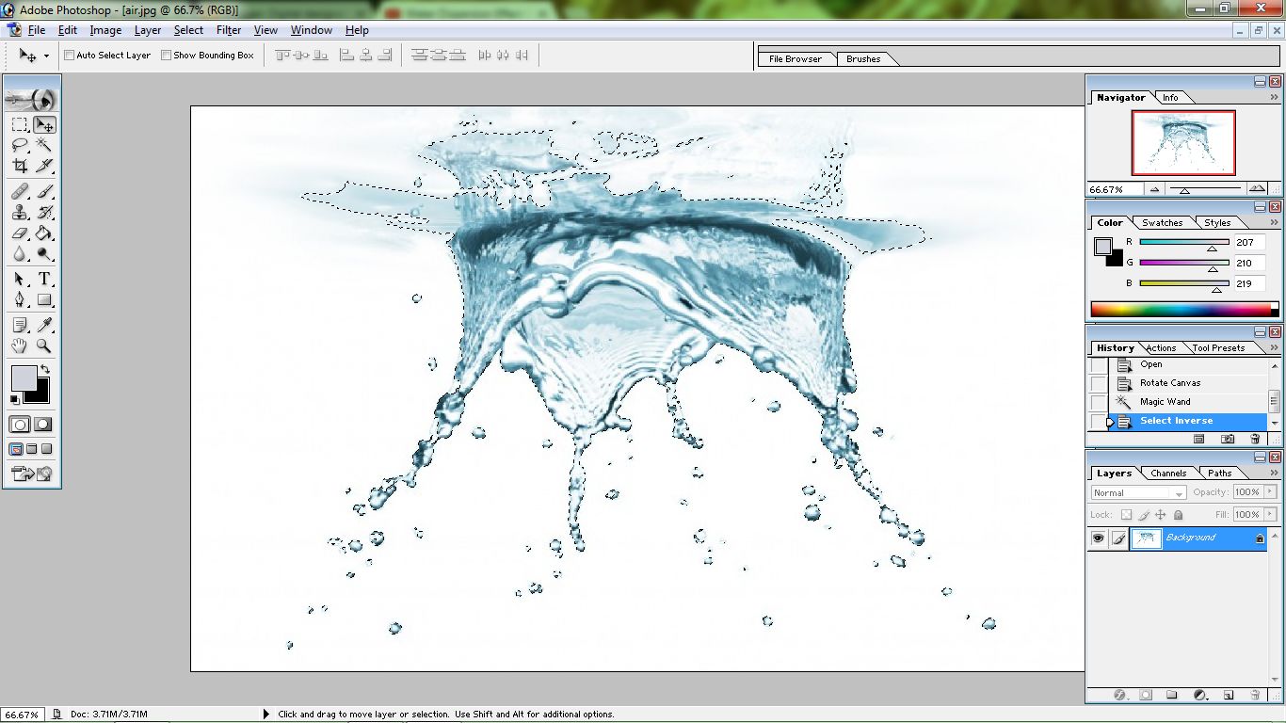Activate the Zoom tool
Image resolution: width=1286 pixels, height=723 pixels.
coord(41,346)
